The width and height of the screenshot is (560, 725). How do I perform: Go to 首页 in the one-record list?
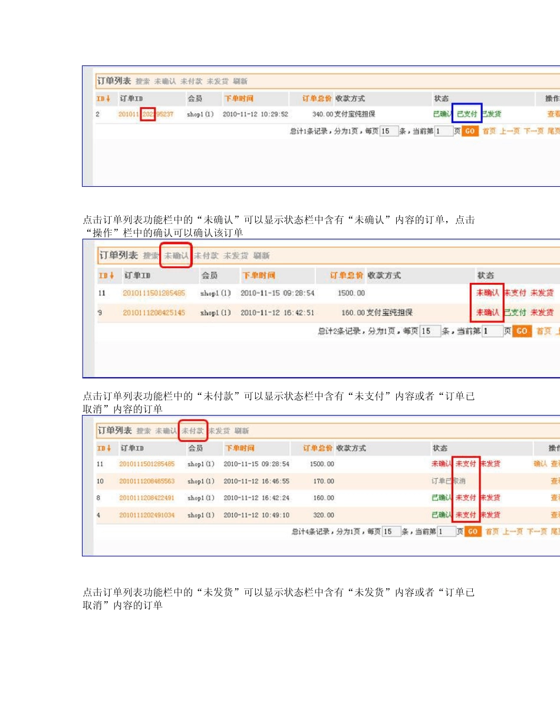489,131
